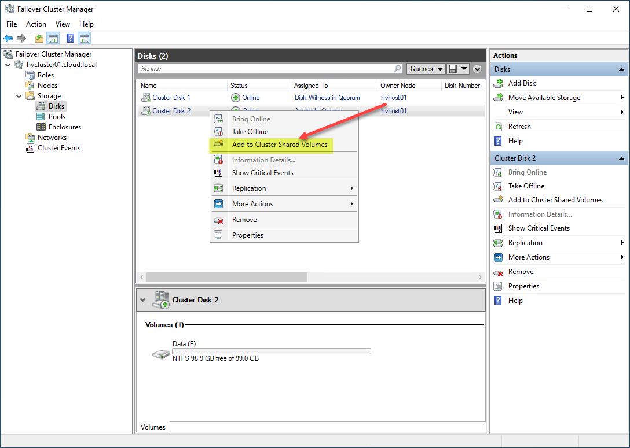
Task: Open the View menu
Action: [63, 24]
